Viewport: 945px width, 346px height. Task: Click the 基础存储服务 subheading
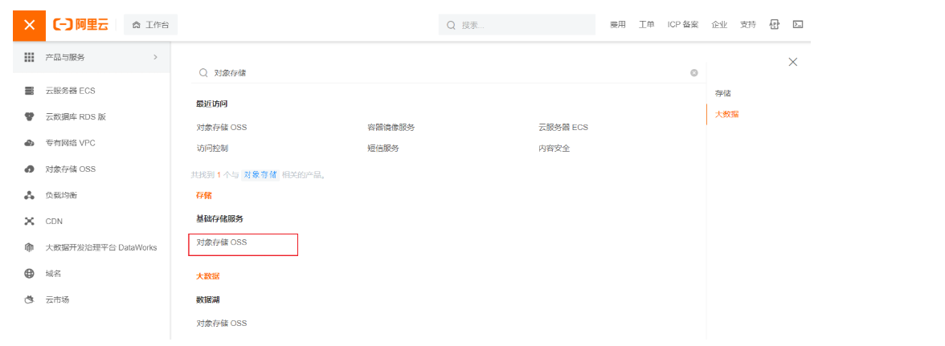220,218
